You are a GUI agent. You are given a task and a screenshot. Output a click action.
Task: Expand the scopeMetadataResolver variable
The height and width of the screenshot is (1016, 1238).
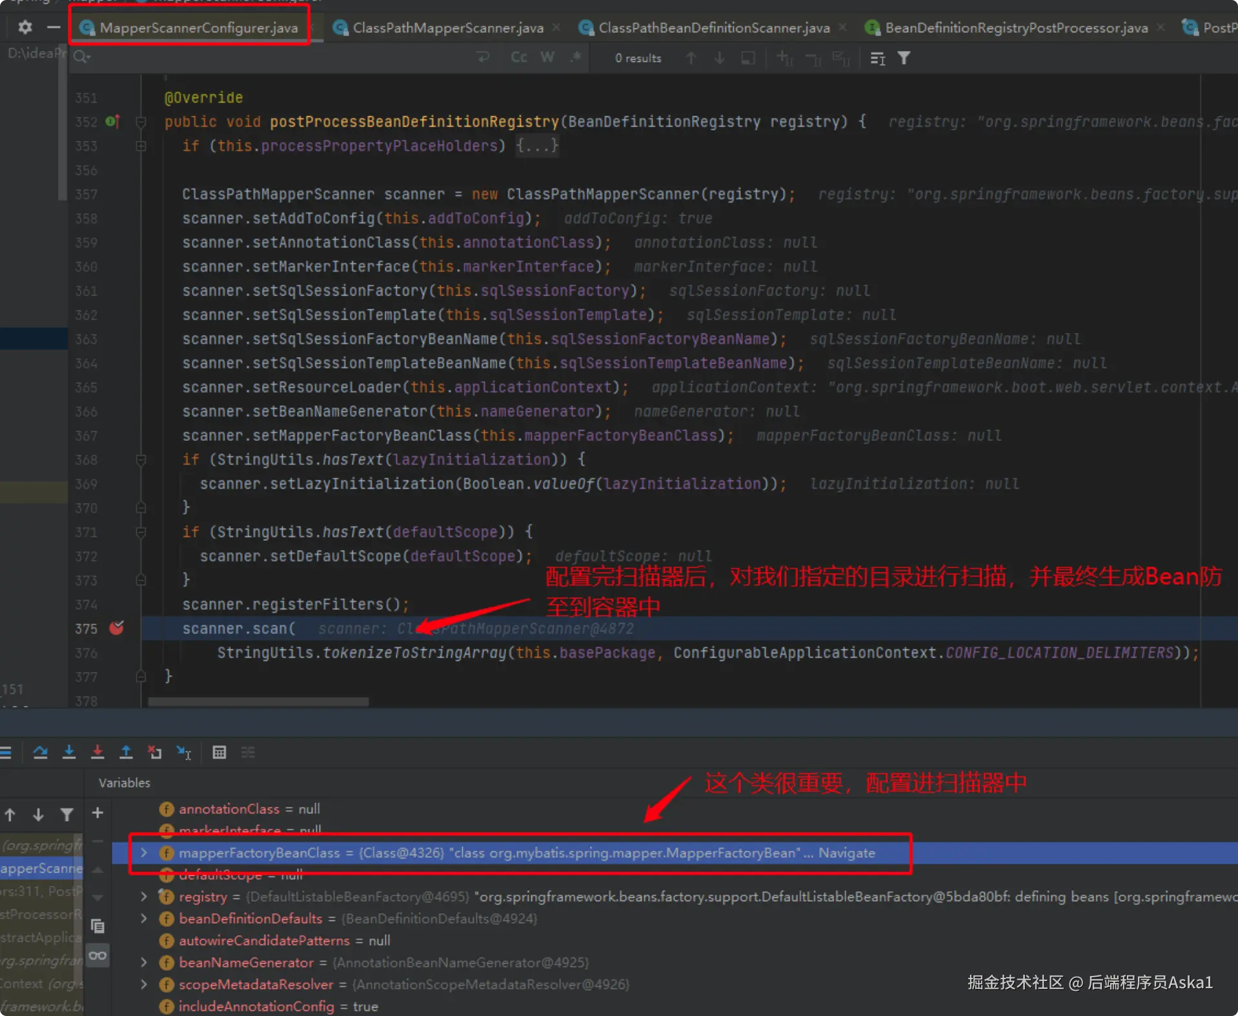[144, 984]
